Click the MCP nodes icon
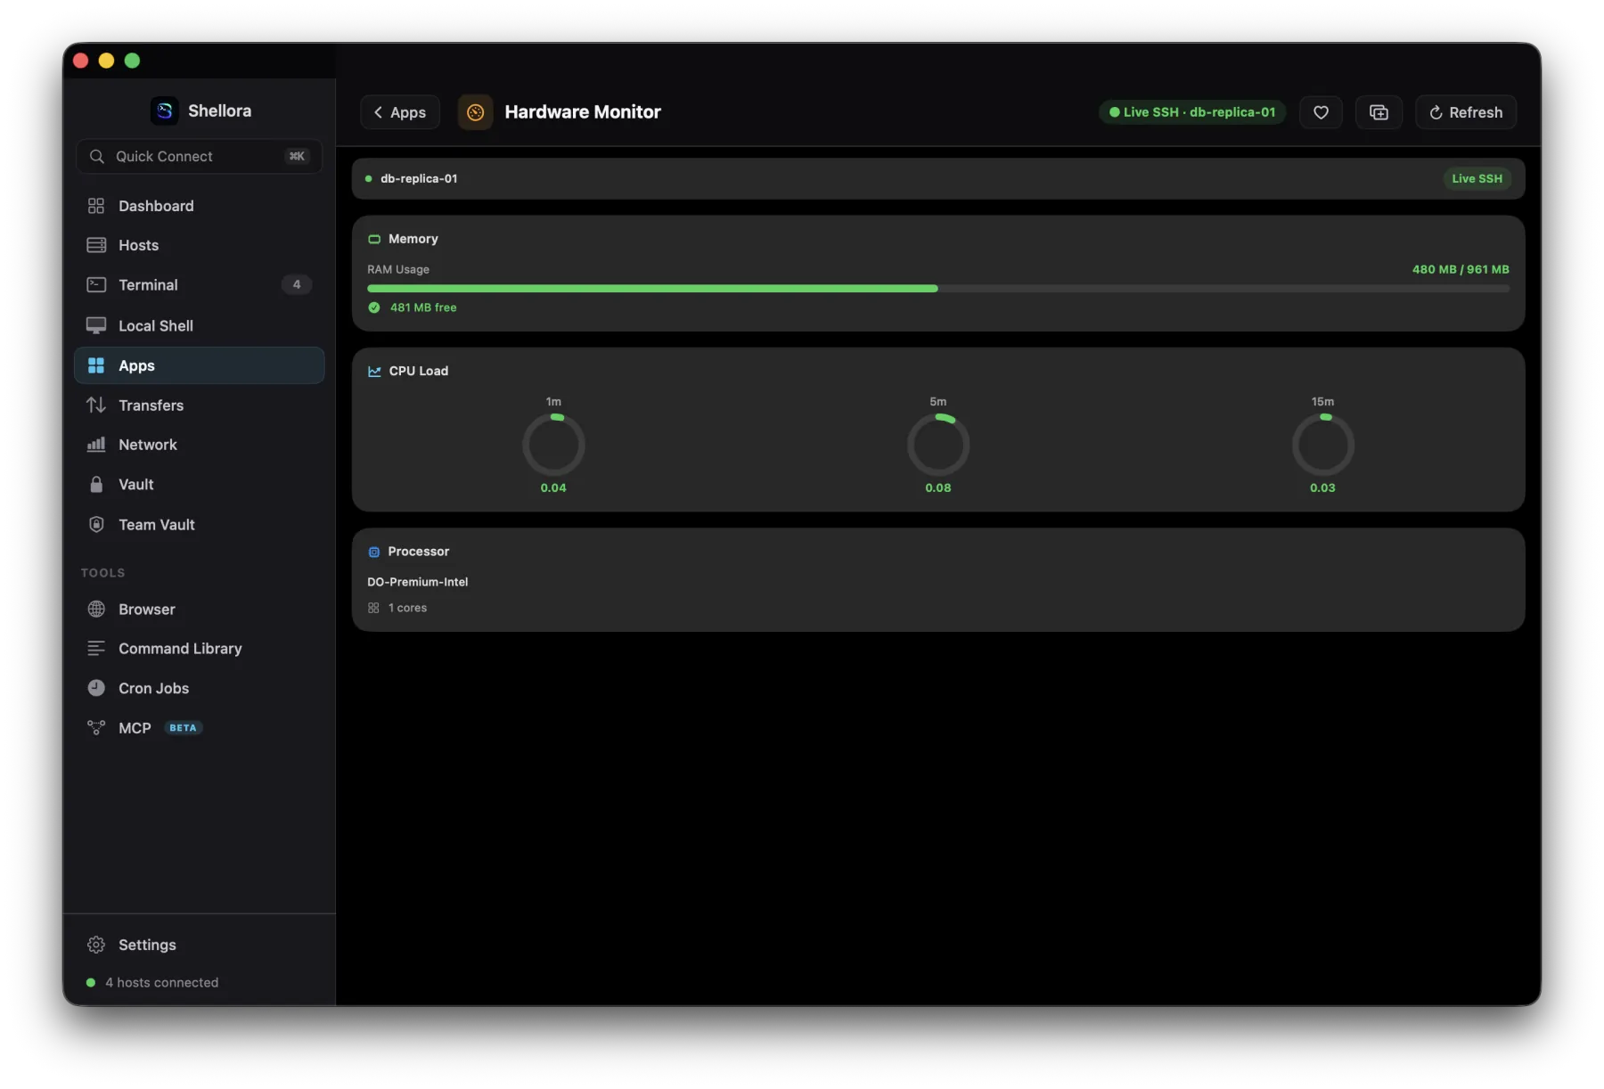 [x=96, y=728]
